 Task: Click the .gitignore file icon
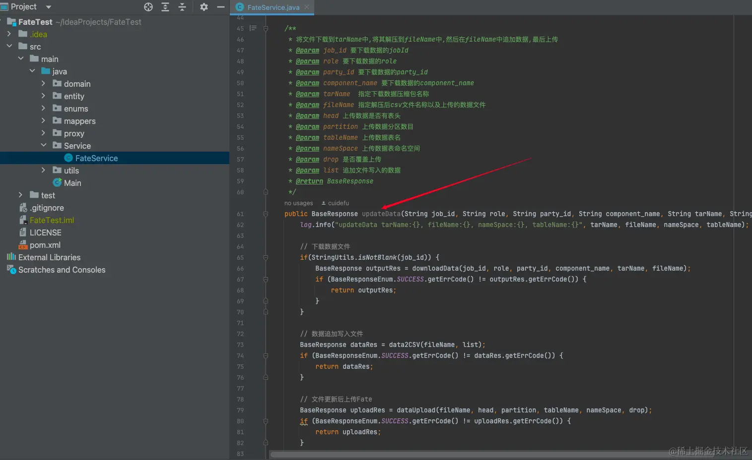pyautogui.click(x=23, y=208)
